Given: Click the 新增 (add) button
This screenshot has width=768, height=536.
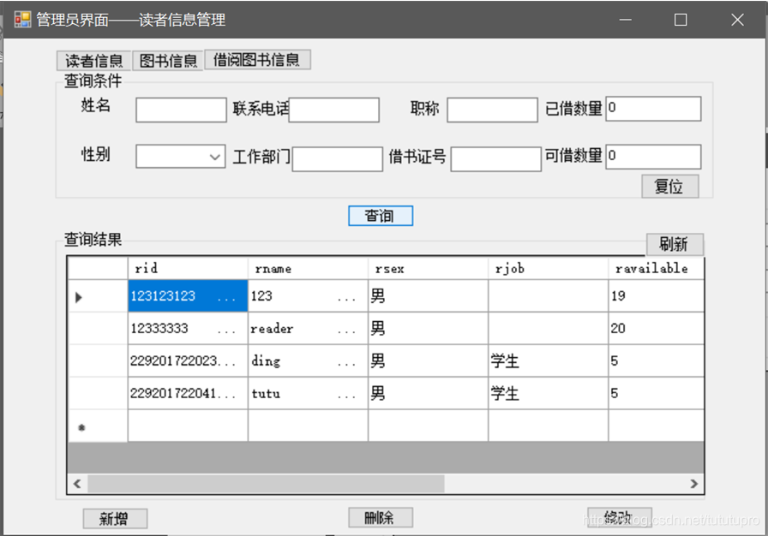Looking at the screenshot, I should coord(115,518).
